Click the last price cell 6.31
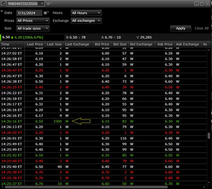The height and width of the screenshot is (189, 212). [x=39, y=93]
